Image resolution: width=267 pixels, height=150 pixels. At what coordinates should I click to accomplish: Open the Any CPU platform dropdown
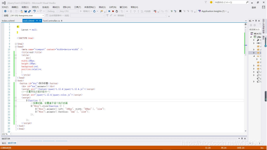click(x=69, y=11)
